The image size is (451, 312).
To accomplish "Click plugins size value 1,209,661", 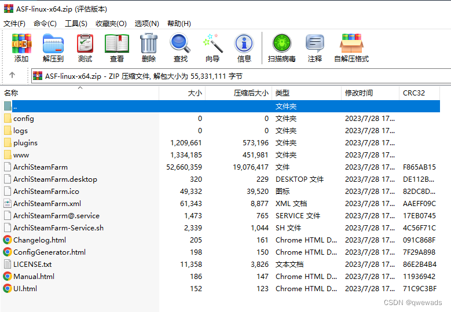I will (186, 142).
